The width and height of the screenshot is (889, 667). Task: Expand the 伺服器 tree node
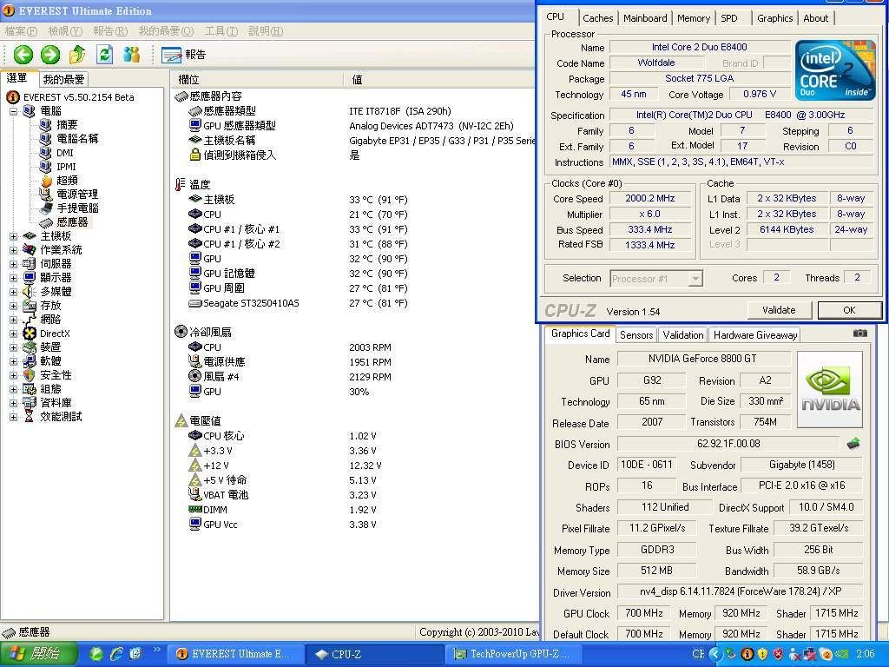point(14,264)
